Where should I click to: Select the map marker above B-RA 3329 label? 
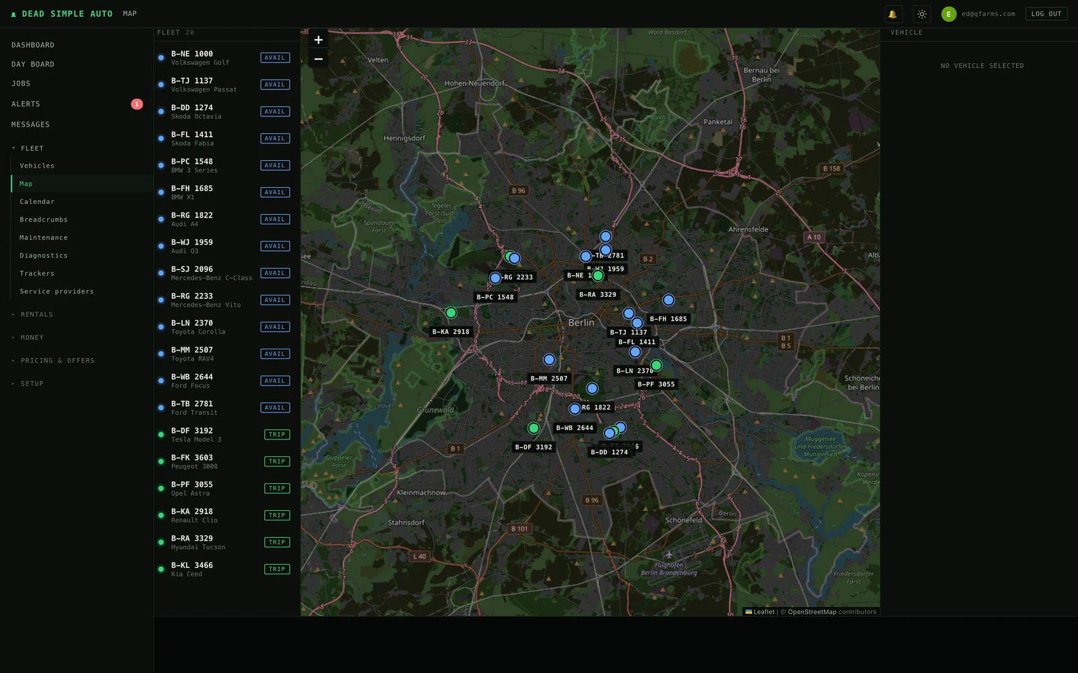click(x=598, y=275)
